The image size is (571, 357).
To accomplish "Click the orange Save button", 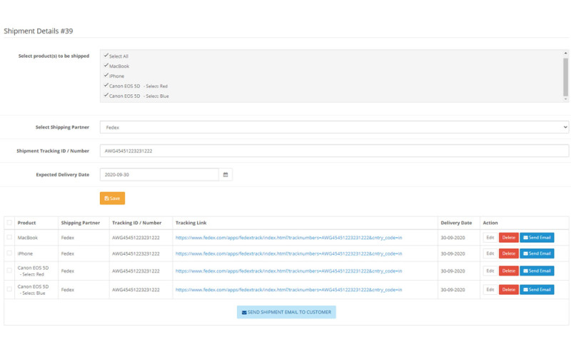I will 112,198.
